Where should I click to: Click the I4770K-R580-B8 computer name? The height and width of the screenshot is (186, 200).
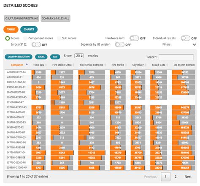[16, 148]
